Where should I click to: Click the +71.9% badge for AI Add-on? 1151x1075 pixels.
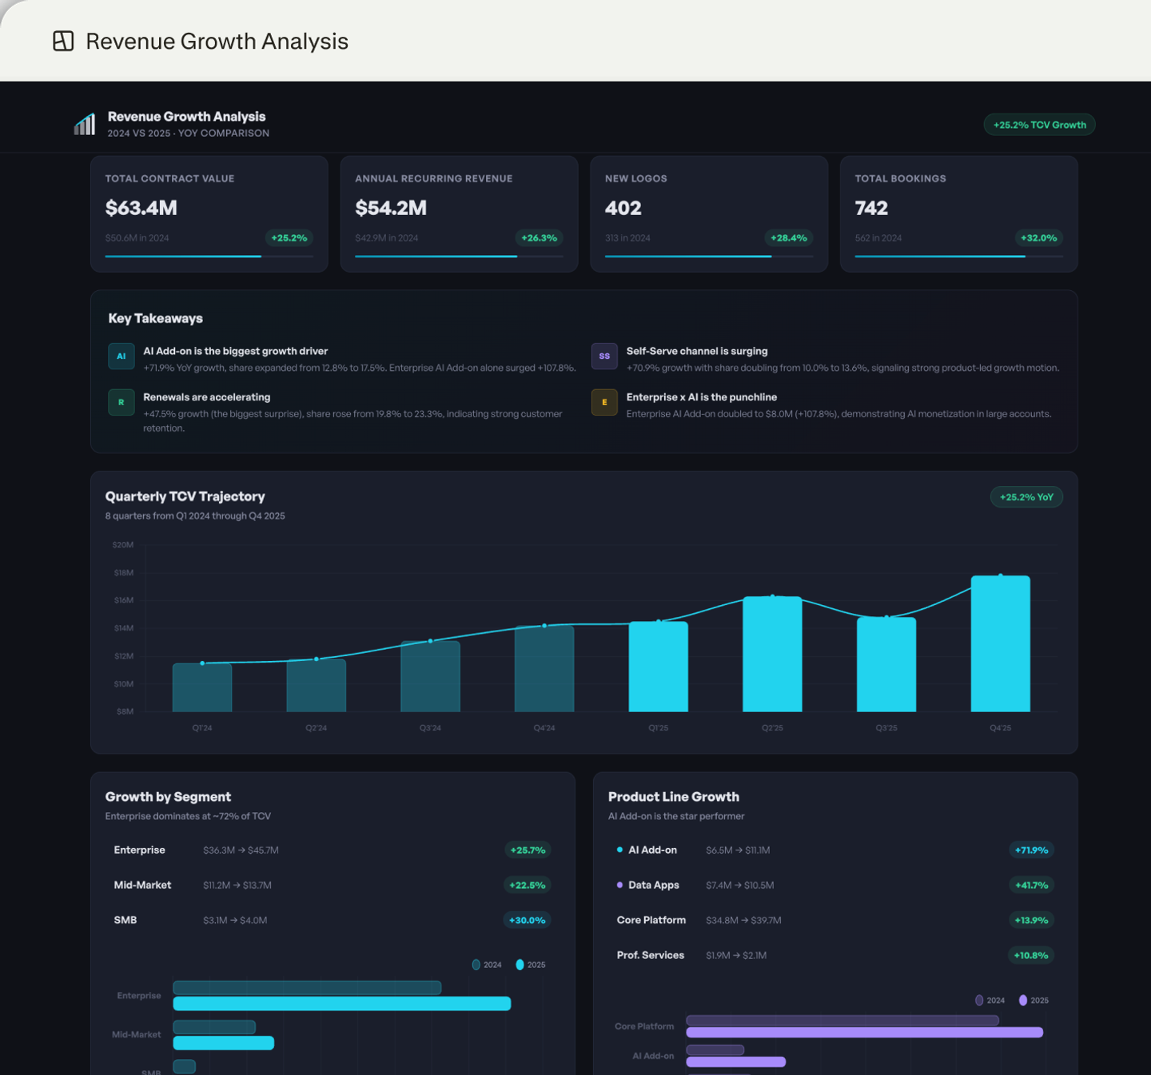(1031, 850)
